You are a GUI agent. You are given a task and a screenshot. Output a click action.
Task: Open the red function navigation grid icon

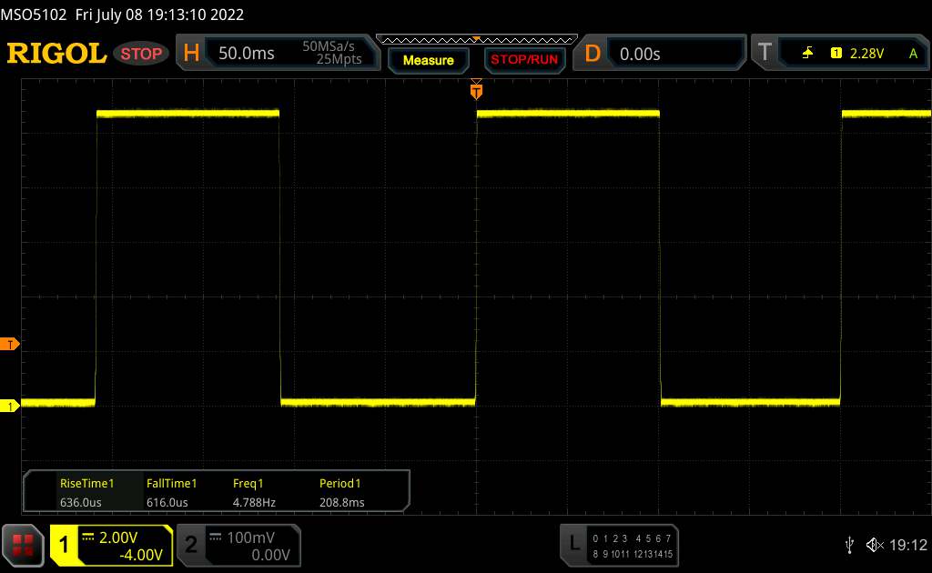point(23,545)
